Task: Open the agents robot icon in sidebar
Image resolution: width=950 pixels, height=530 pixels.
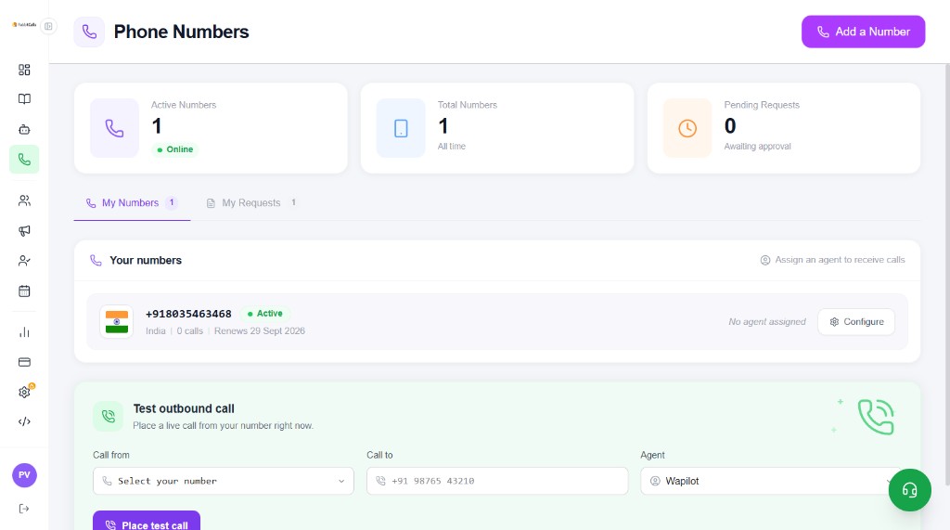Action: pos(24,129)
